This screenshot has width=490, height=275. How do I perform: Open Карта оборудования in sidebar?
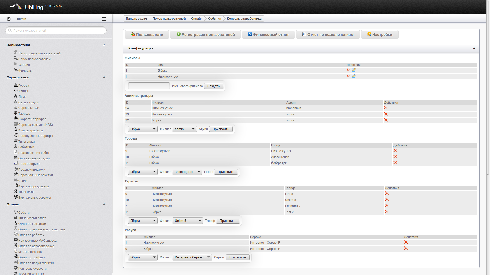(33, 186)
